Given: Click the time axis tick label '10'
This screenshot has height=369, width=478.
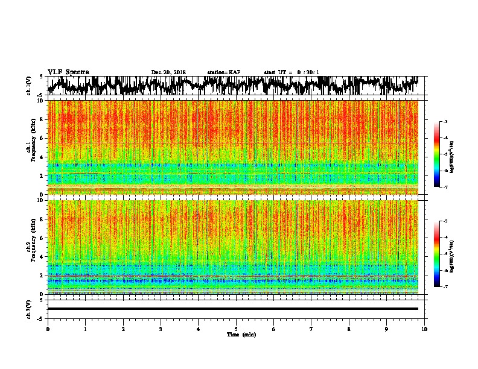Looking at the screenshot, I should point(424,329).
